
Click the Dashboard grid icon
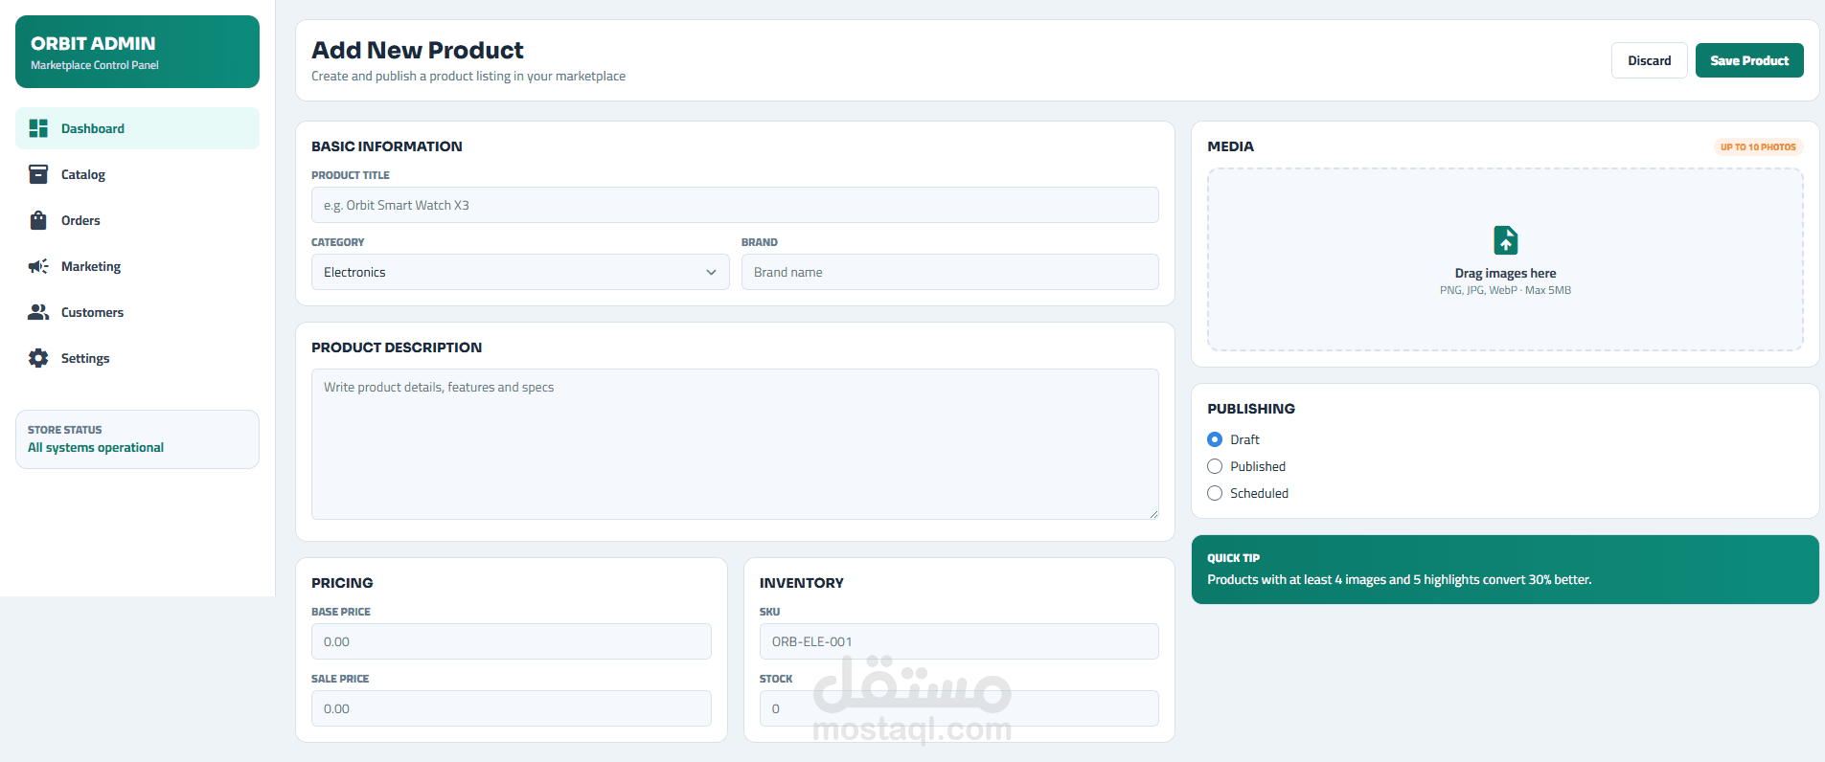(38, 128)
